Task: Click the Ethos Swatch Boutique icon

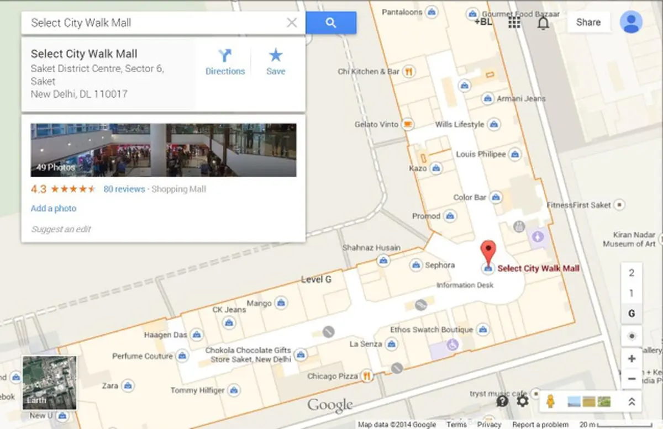Action: (x=483, y=330)
